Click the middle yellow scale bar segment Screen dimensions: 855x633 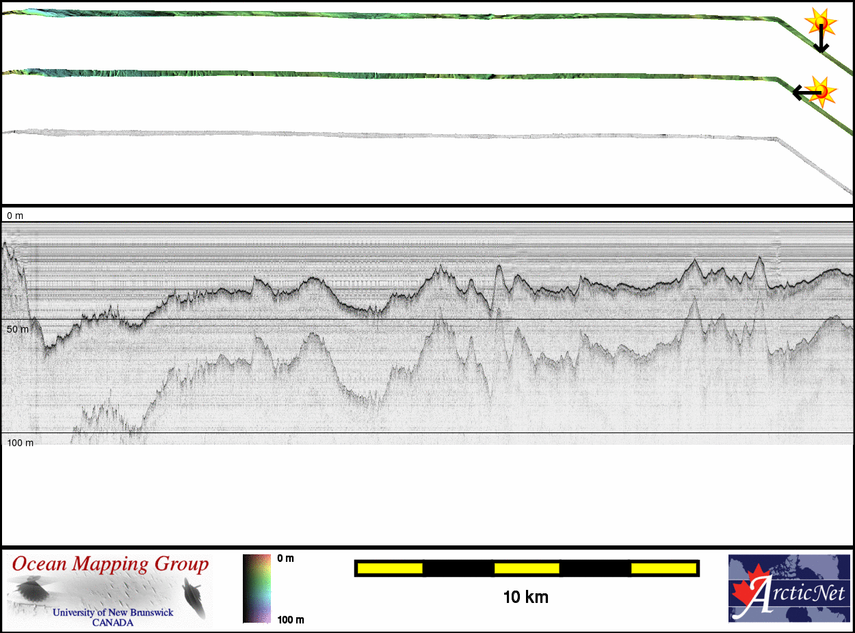pyautogui.click(x=526, y=568)
